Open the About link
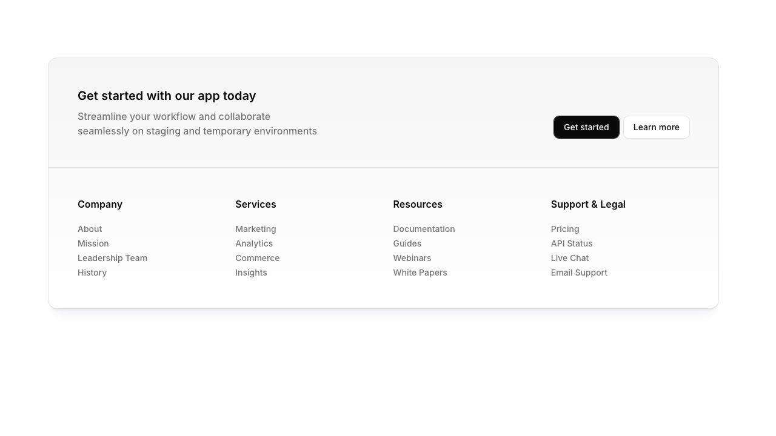Screen dimensions: 776x436 [x=90, y=229]
